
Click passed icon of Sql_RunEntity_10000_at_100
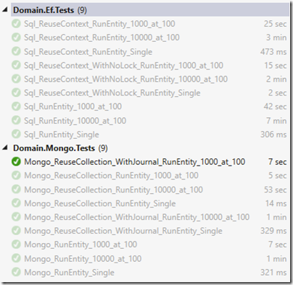[x=16, y=120]
